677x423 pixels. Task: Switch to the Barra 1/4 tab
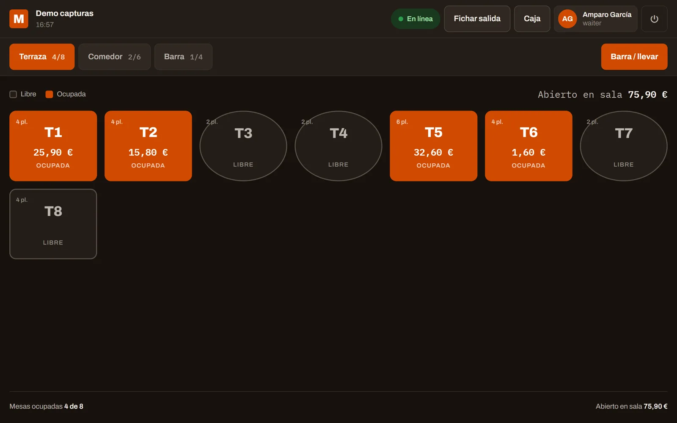(x=183, y=57)
